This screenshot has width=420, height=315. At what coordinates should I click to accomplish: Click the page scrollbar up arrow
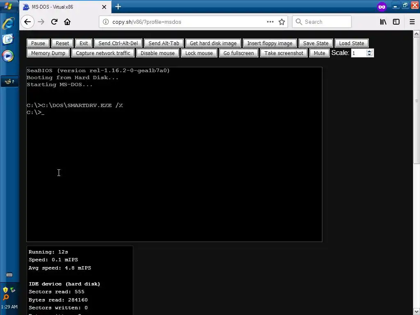tap(417, 34)
